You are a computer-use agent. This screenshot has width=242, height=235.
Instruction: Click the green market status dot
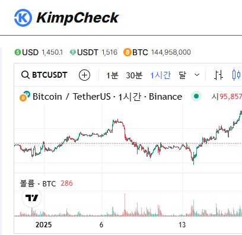196,96
